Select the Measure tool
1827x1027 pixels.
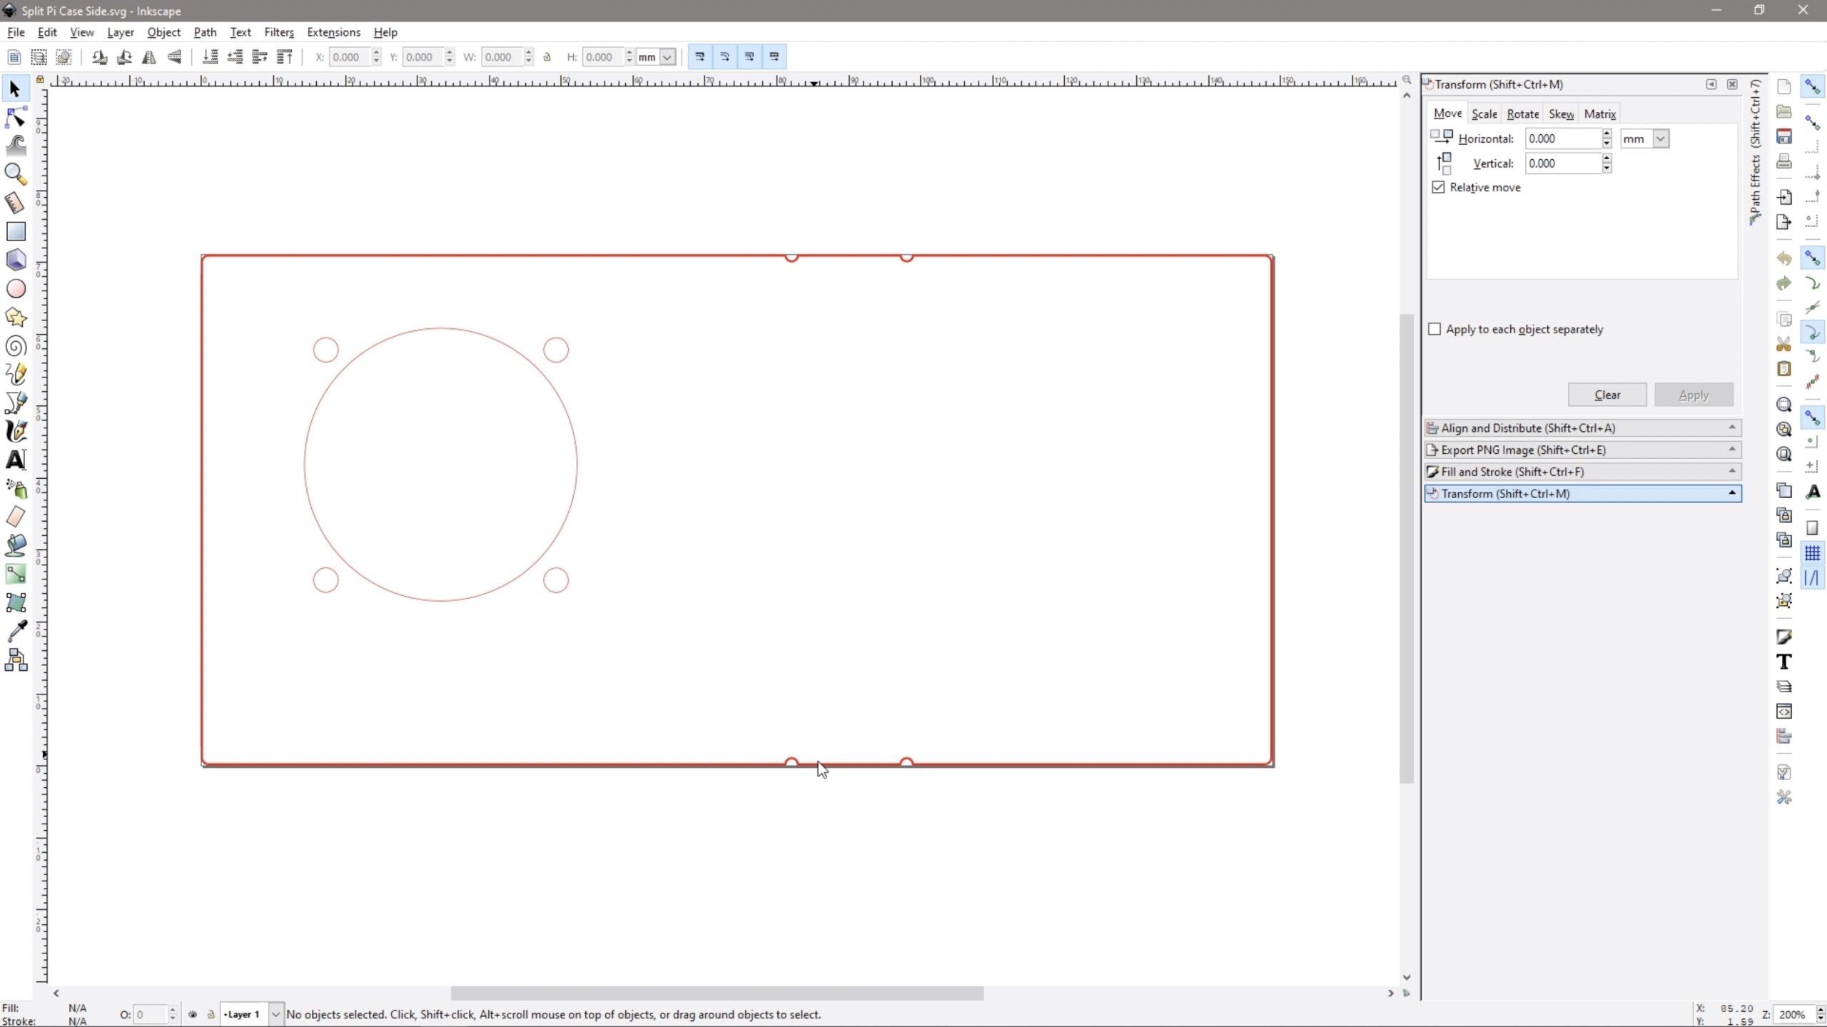pos(16,203)
